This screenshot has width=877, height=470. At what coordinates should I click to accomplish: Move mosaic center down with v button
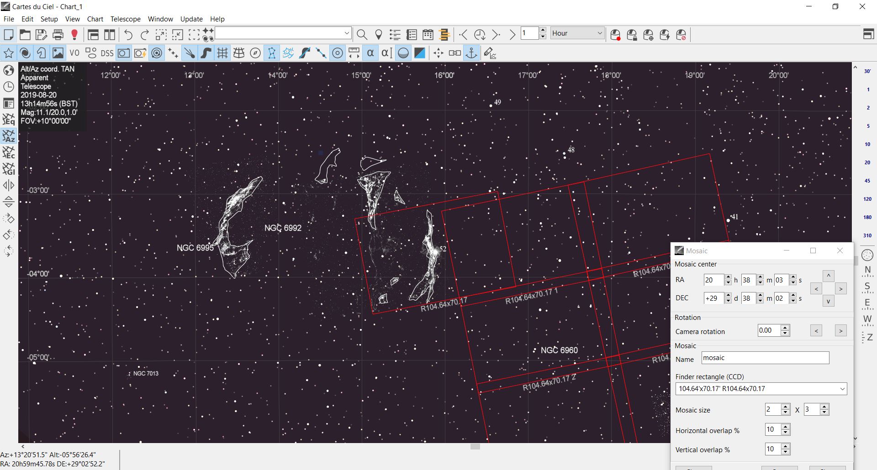pyautogui.click(x=829, y=301)
